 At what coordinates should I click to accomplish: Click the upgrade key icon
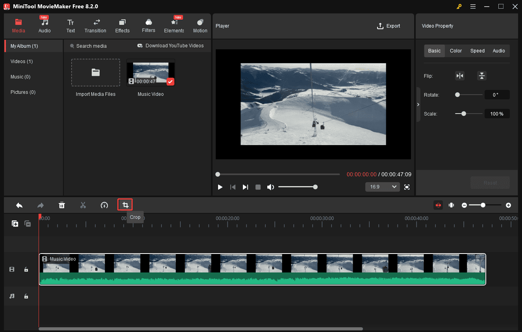pyautogui.click(x=459, y=6)
